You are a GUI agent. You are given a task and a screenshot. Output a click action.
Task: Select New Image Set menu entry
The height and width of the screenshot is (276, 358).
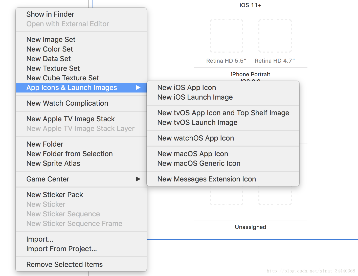(81, 39)
